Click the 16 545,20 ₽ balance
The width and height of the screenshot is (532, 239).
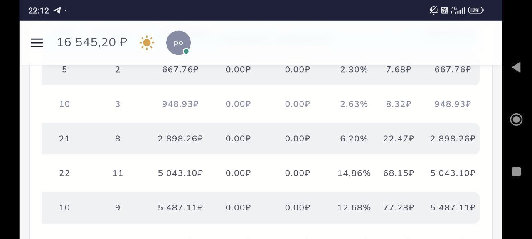92,42
